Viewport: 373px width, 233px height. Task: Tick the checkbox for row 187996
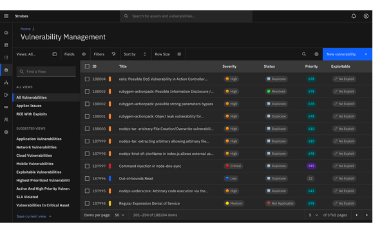(87, 178)
